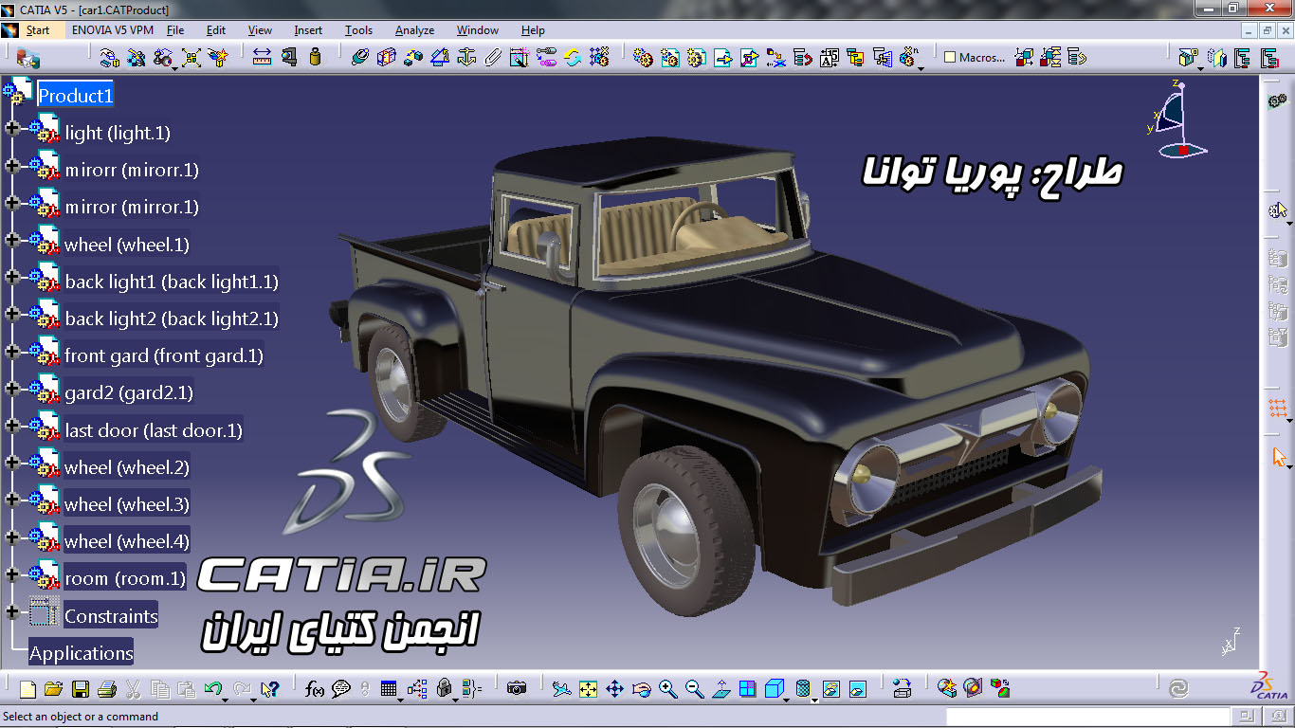
Task: Open the Analyze menu
Action: click(x=414, y=30)
